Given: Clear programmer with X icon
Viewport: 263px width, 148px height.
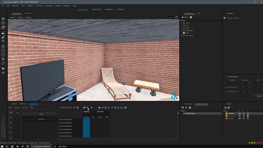Looking at the screenshot, I should coord(115,108).
